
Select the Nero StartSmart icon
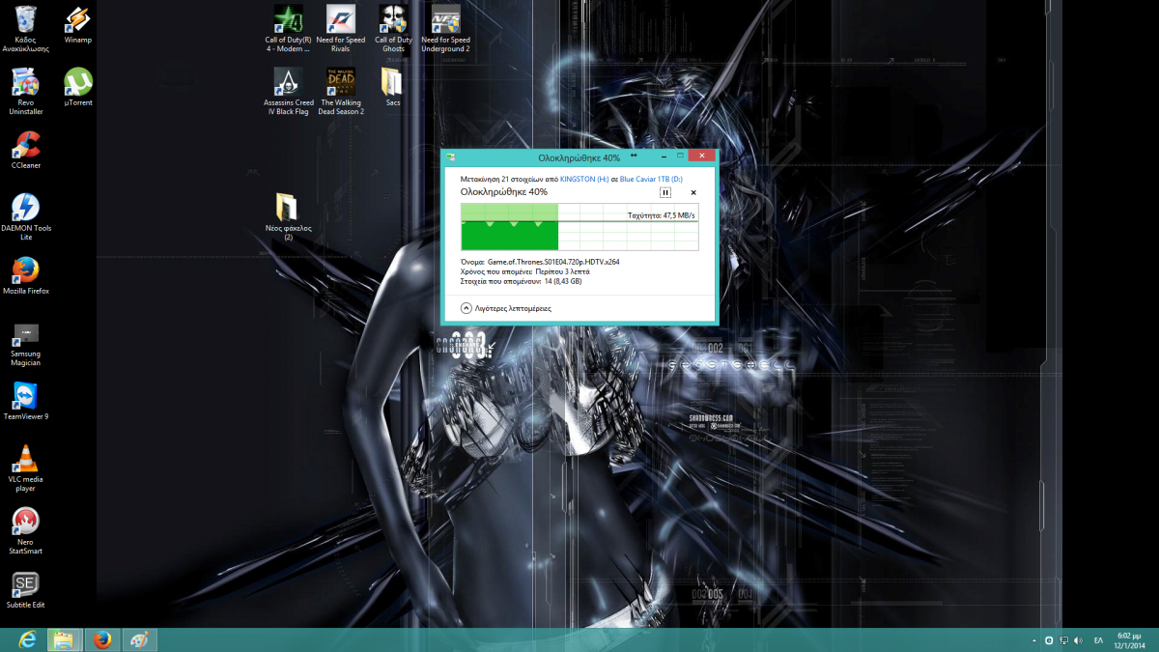pos(26,530)
